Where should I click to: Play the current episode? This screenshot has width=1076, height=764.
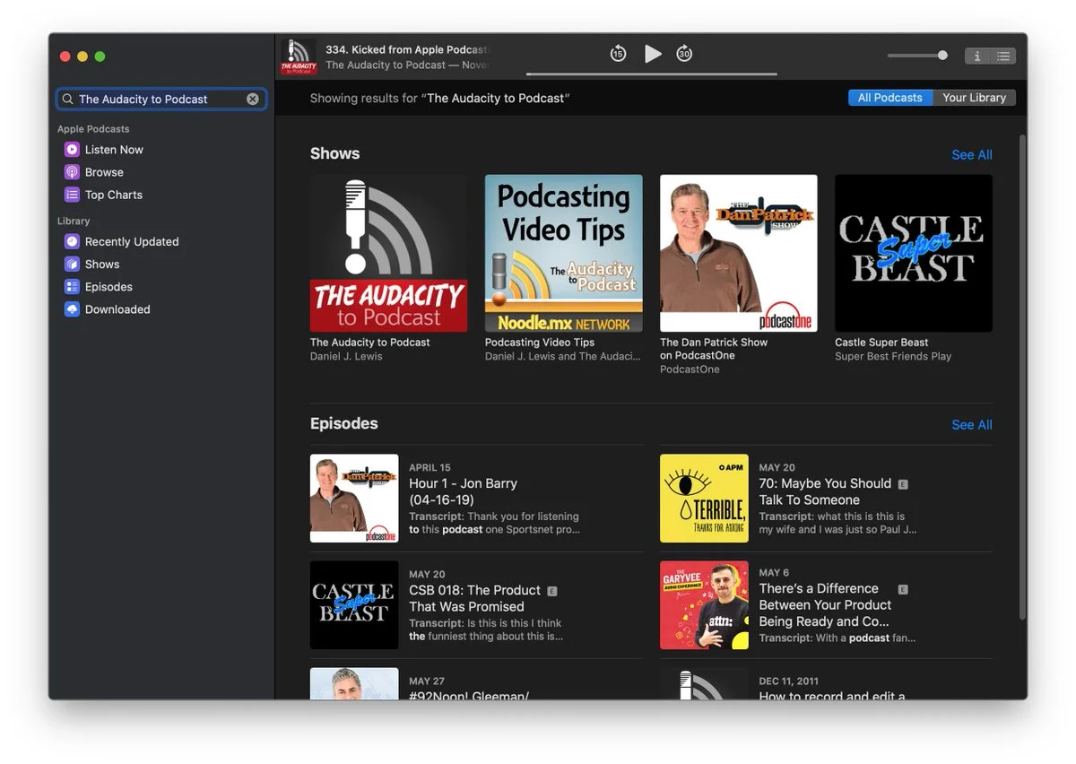coord(653,54)
